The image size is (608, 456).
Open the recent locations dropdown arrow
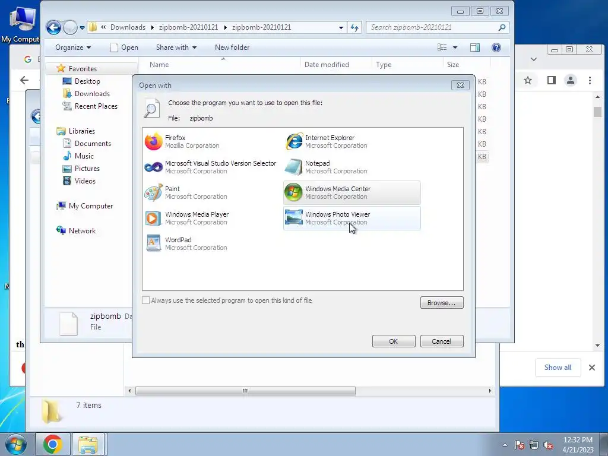82,27
